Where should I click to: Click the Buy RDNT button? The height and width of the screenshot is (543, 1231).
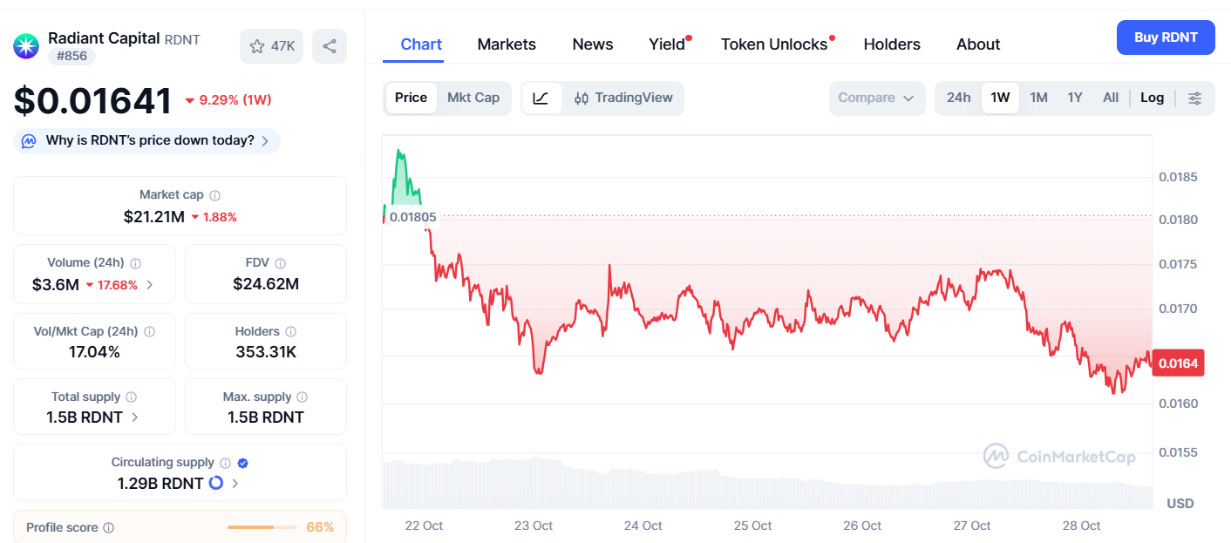click(1165, 37)
